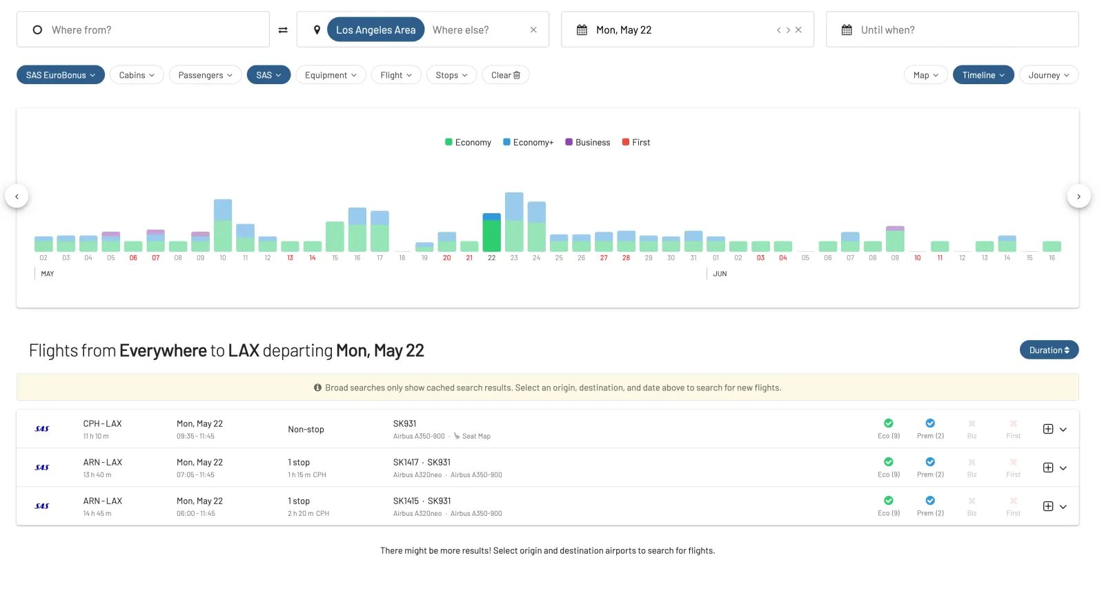Open Timeline view dropdown
Screen dimensions: 1104x600
(x=983, y=75)
